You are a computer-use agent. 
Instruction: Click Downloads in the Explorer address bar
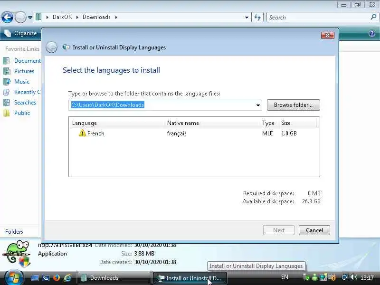(x=96, y=17)
